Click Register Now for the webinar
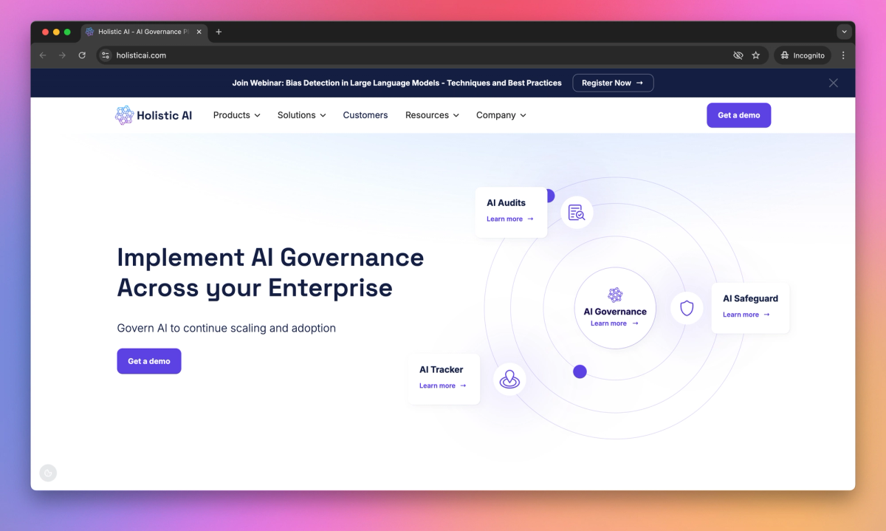 (x=613, y=83)
